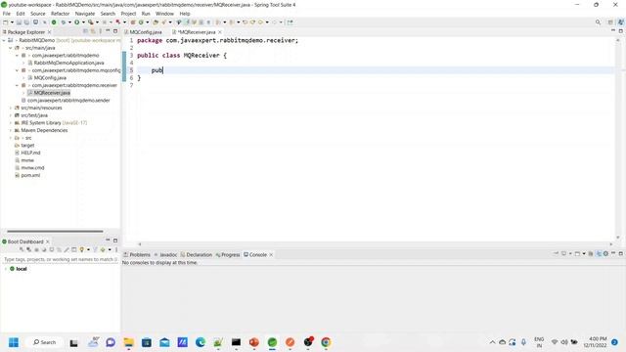The height and width of the screenshot is (352, 626).
Task: Expand the Maven Dependencies node
Action: click(x=11, y=130)
